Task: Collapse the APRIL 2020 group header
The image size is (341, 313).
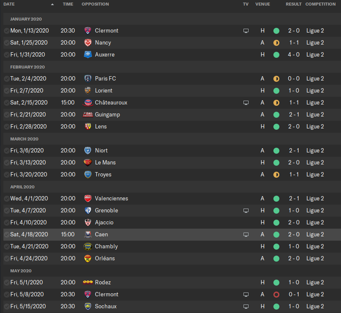Action: (x=22, y=187)
